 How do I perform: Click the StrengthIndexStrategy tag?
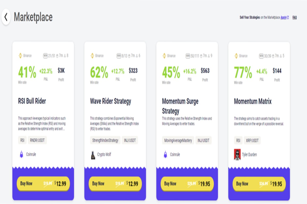106,140
